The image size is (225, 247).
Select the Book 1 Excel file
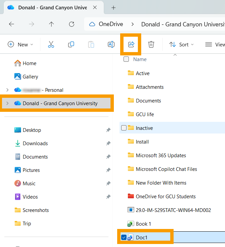click(143, 224)
